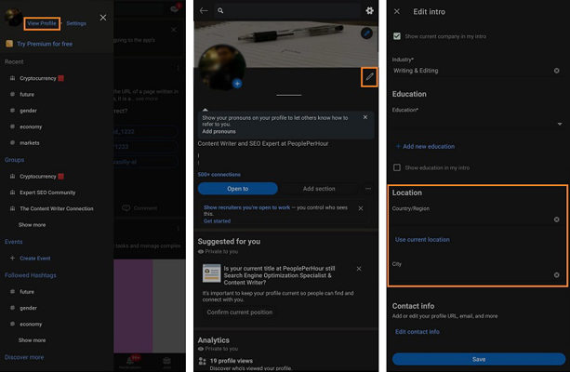Click Comment button in background feed
Viewport: 570px width, 372px height.
pos(140,208)
